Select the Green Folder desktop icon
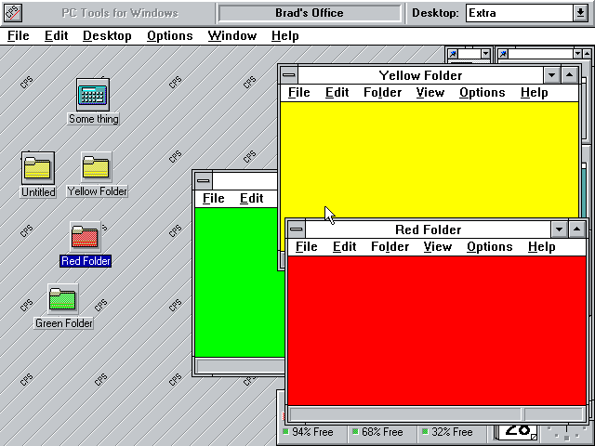 pyautogui.click(x=63, y=299)
